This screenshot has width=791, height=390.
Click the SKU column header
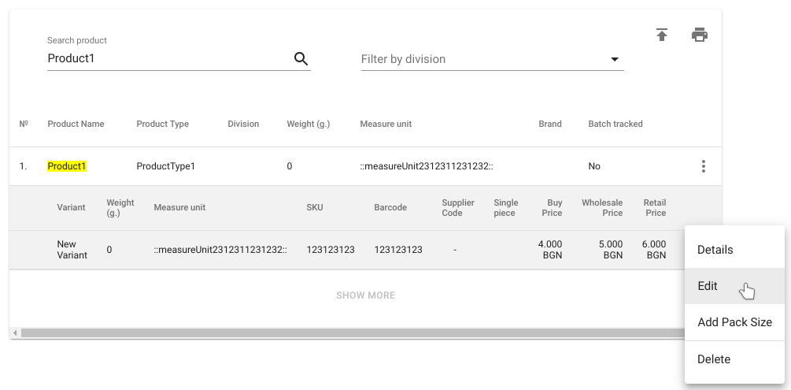(315, 208)
